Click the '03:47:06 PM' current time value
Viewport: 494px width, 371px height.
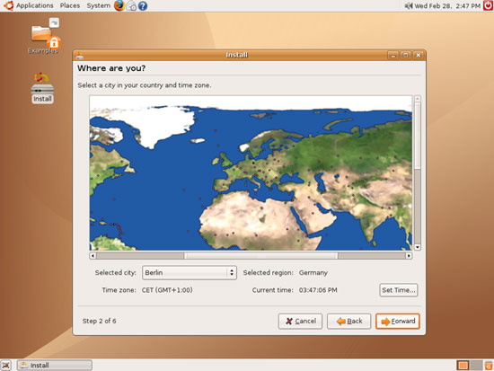click(x=318, y=290)
